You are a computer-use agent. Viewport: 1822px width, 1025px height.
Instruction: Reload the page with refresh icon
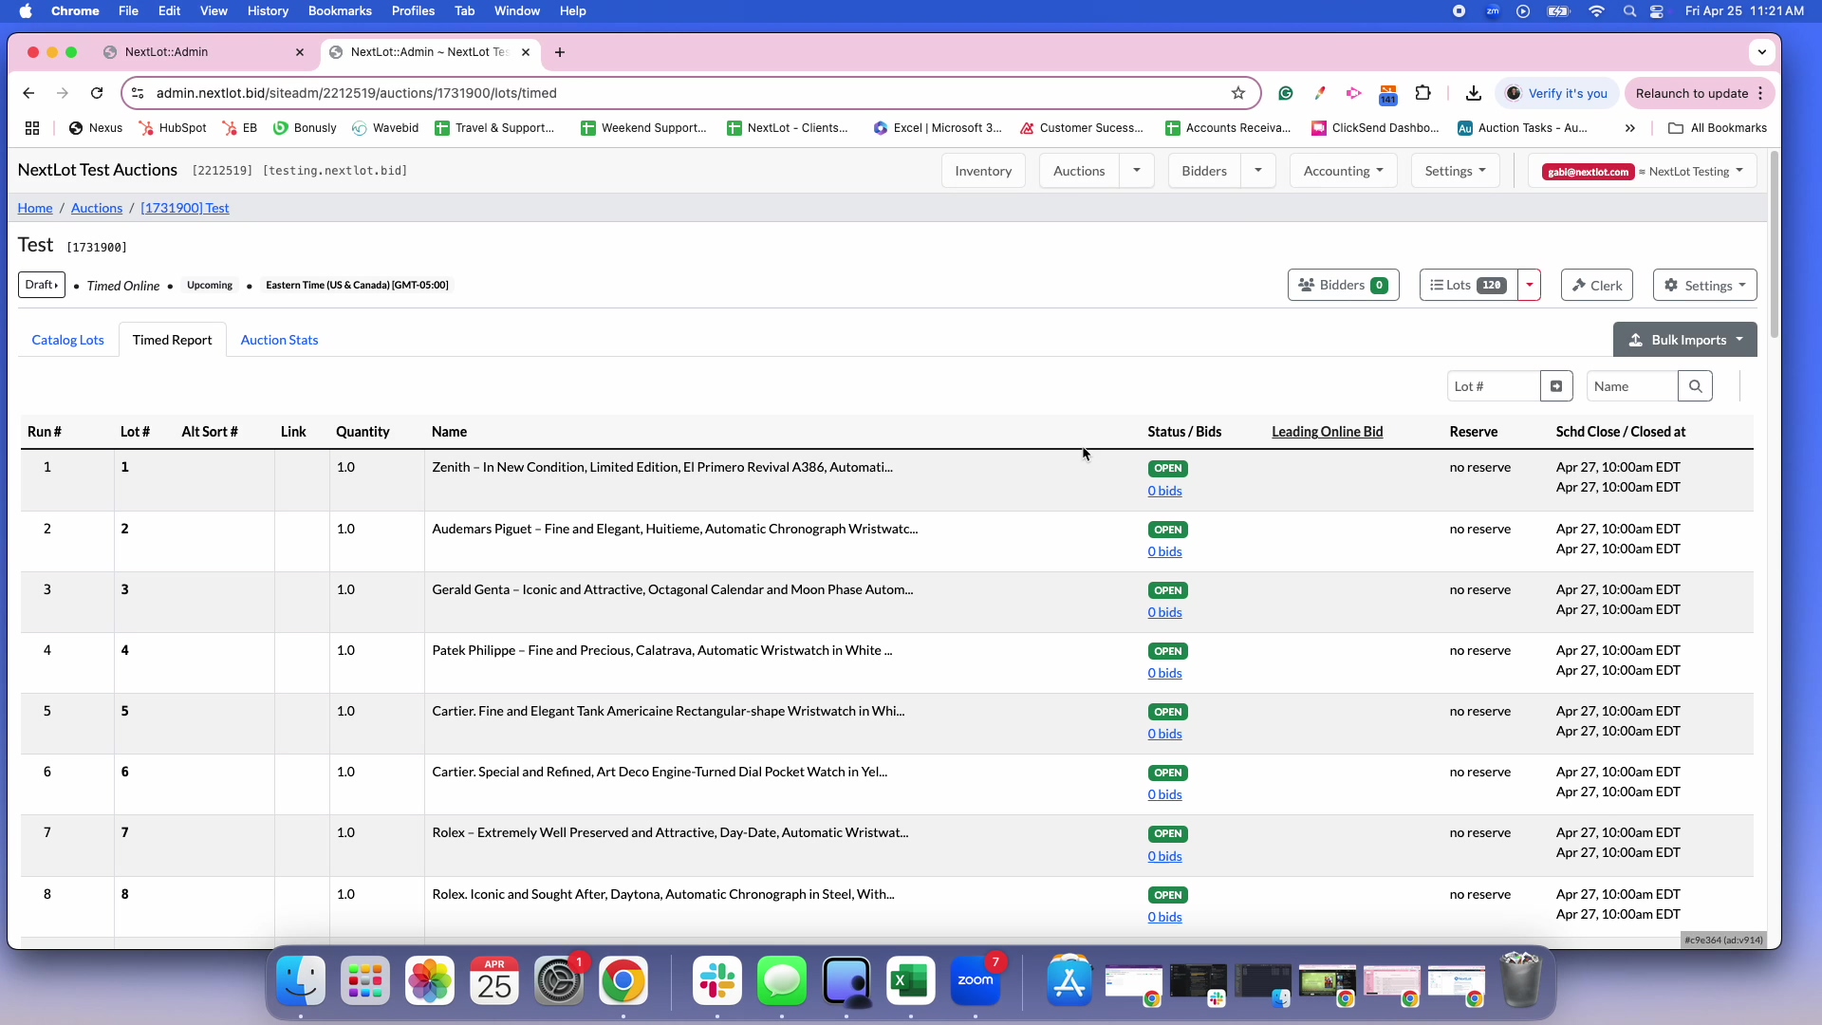(x=97, y=93)
